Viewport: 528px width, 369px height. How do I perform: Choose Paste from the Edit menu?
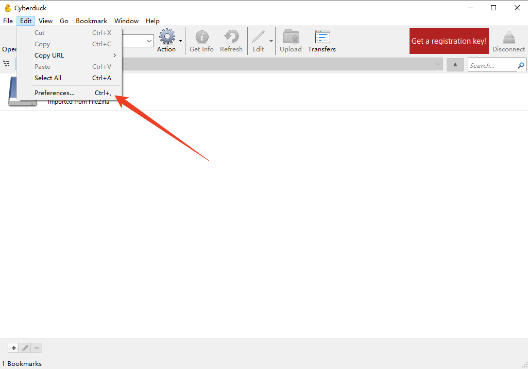click(x=69, y=66)
